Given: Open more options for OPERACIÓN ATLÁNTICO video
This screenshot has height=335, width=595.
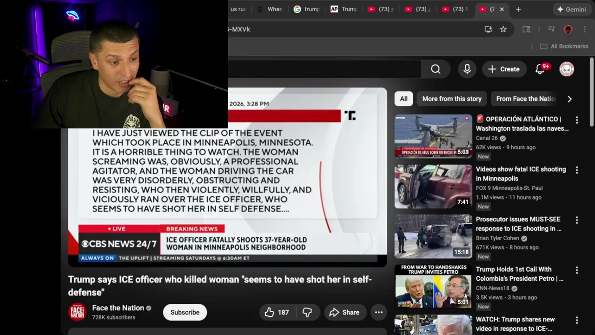Looking at the screenshot, I should click(577, 120).
